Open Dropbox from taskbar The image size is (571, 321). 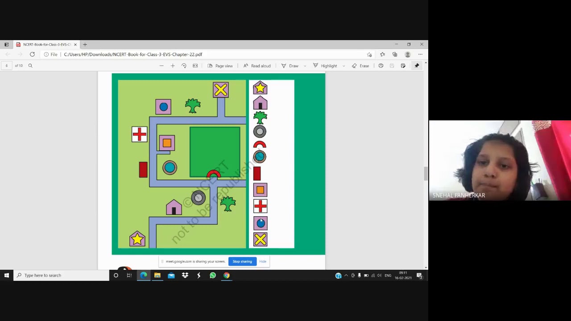(185, 276)
